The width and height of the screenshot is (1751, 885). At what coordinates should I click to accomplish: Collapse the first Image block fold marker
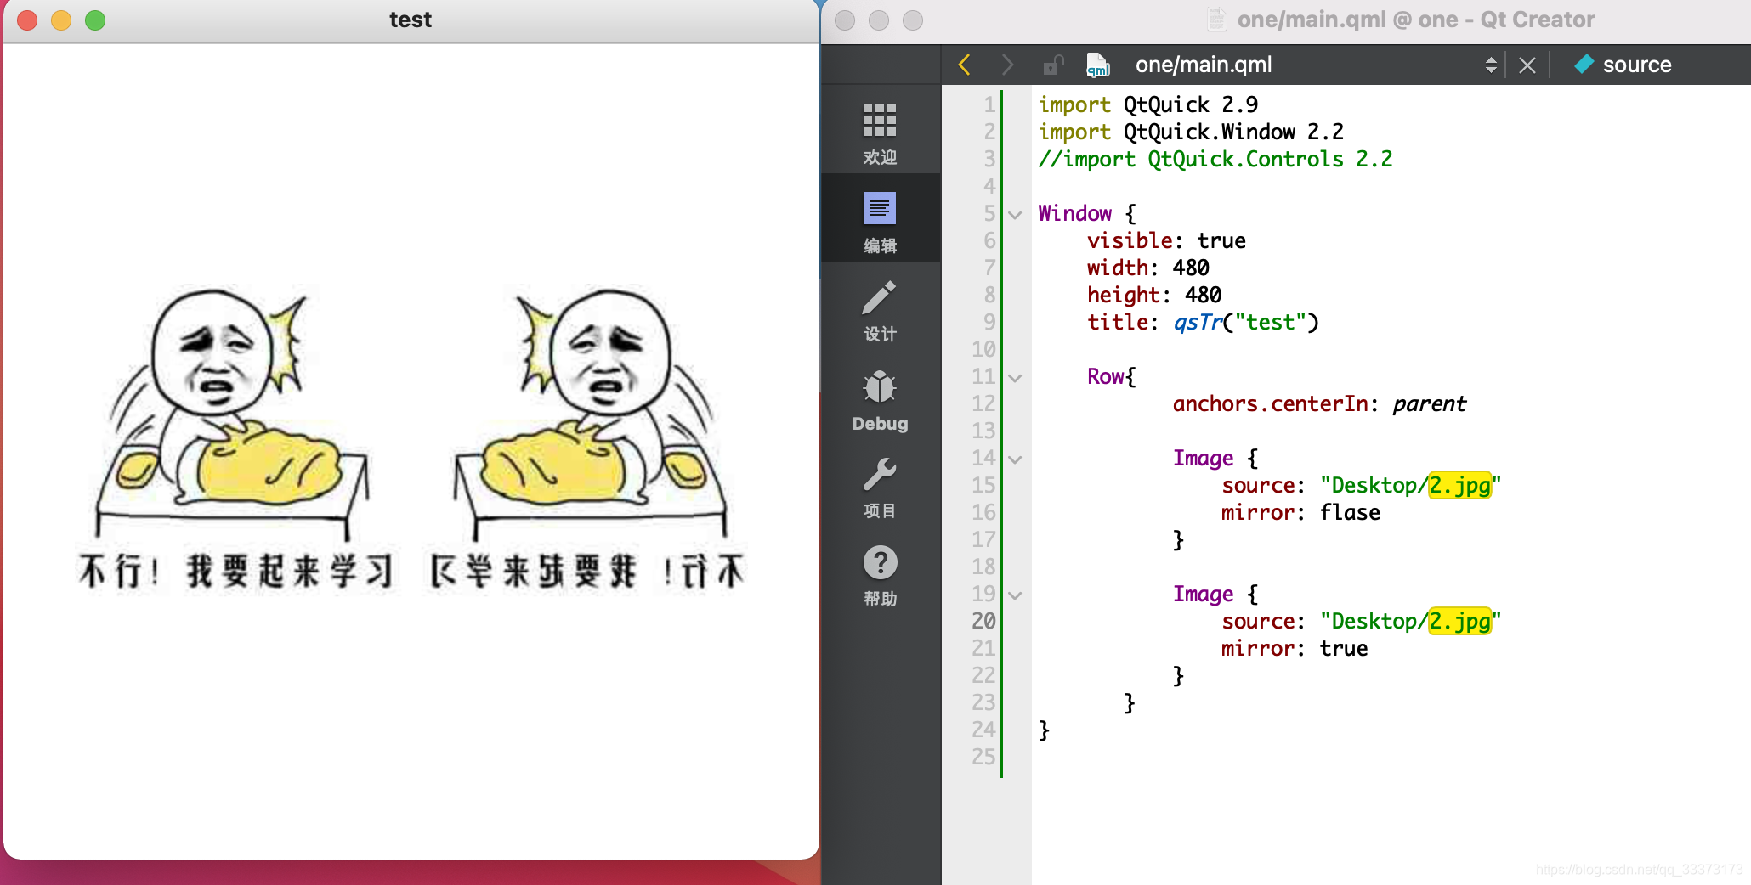1014,459
